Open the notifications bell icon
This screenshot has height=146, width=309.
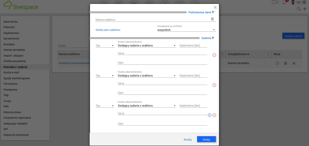point(284,2)
